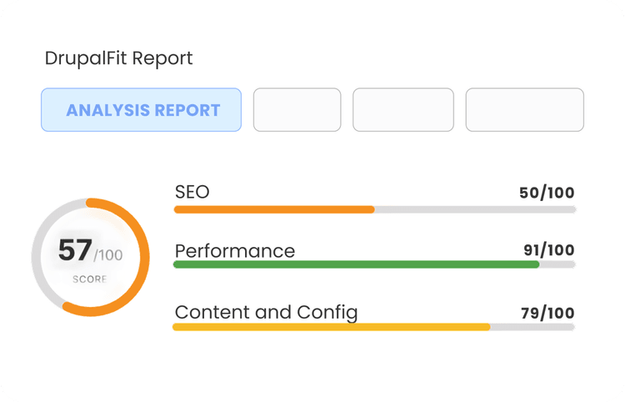Select the SEO category label

click(192, 192)
